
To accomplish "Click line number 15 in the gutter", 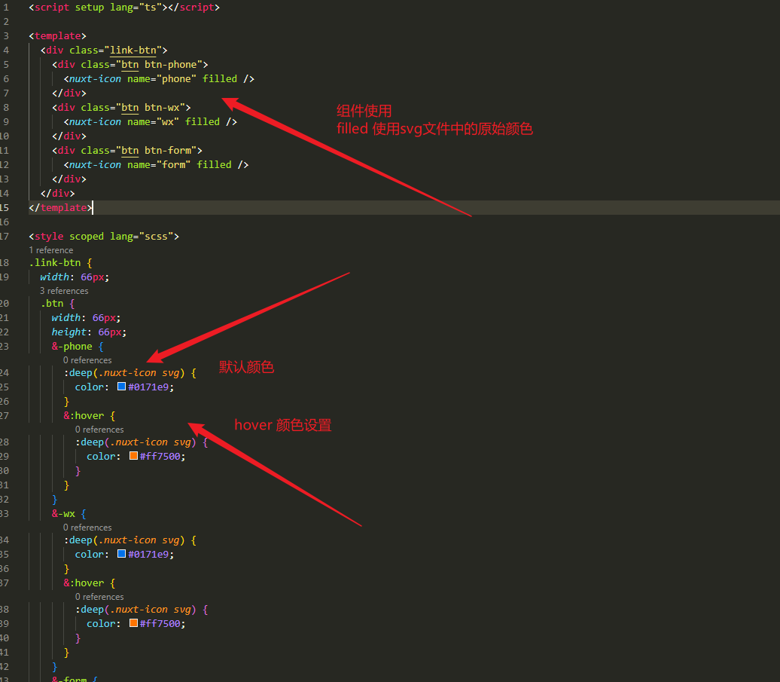I will pos(5,207).
